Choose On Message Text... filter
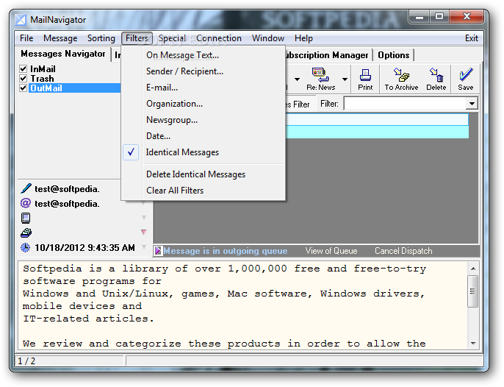This screenshot has width=504, height=387. tap(203, 55)
